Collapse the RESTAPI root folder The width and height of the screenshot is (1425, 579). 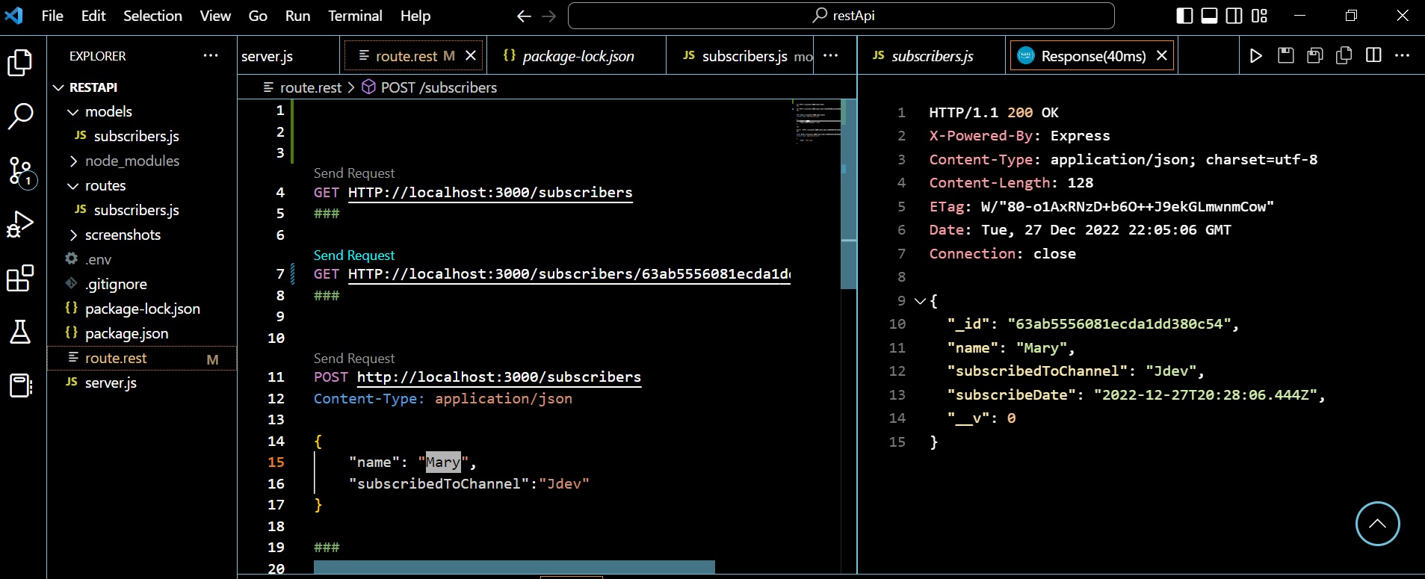pos(58,87)
